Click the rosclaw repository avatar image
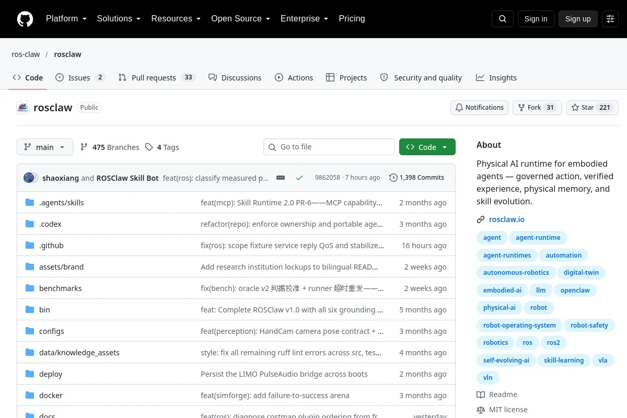Viewport: 627px width, 418px height. (23, 108)
